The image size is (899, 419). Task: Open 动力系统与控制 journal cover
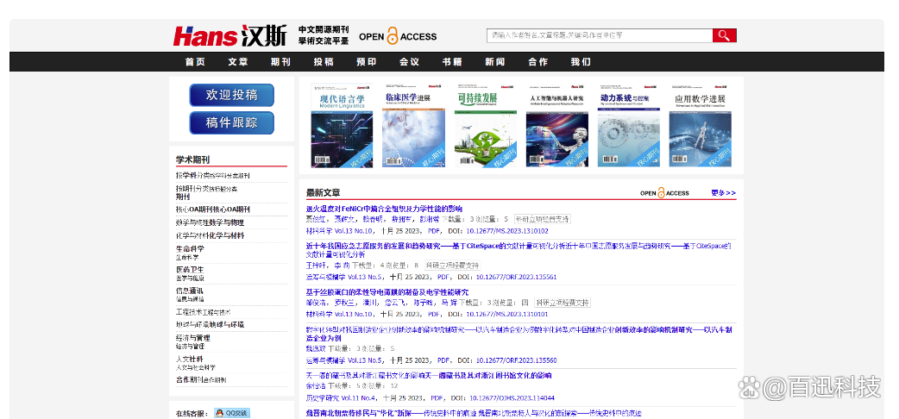pyautogui.click(x=628, y=125)
